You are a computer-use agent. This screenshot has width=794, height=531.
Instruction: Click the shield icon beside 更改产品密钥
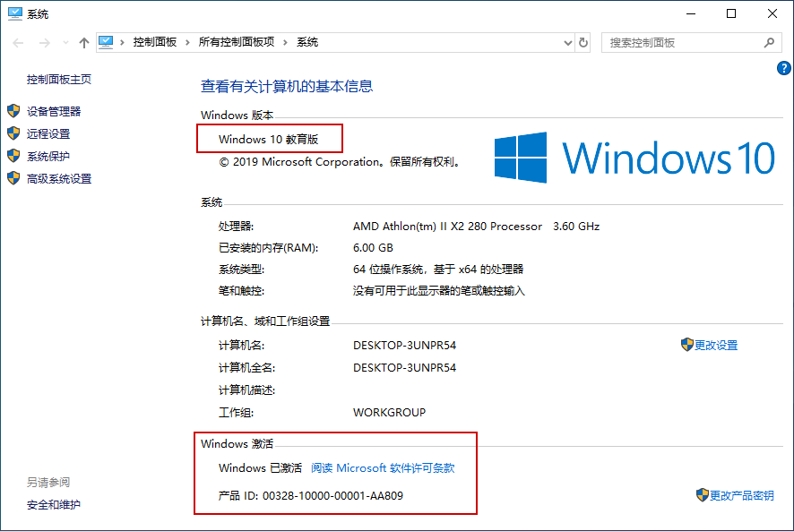[703, 495]
